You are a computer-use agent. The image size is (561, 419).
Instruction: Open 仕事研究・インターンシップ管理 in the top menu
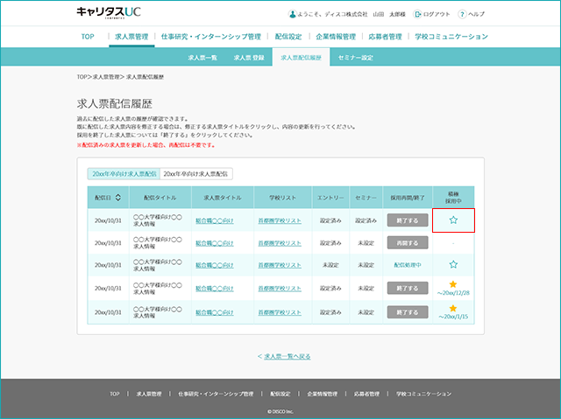coord(211,37)
